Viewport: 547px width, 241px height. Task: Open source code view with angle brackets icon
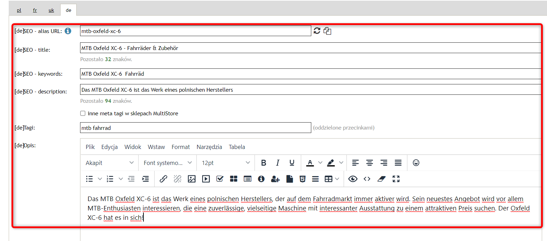[x=367, y=179]
